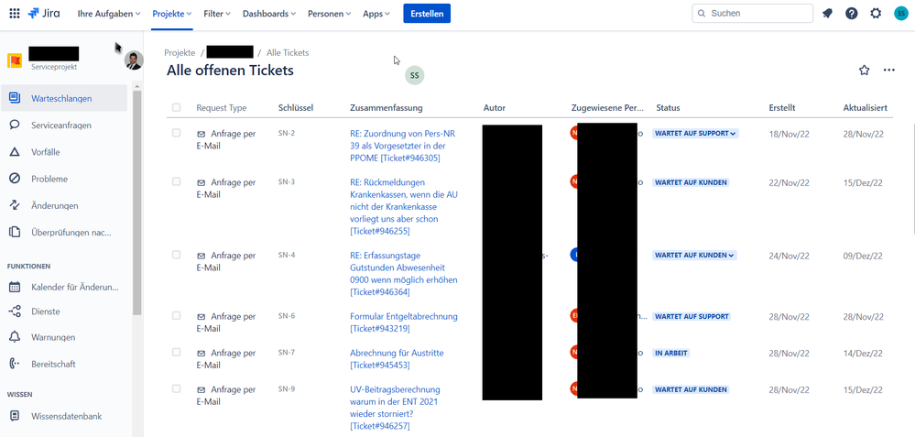The height and width of the screenshot is (437, 915).
Task: Click the email envelope icon for SN-6
Action: pos(202,317)
